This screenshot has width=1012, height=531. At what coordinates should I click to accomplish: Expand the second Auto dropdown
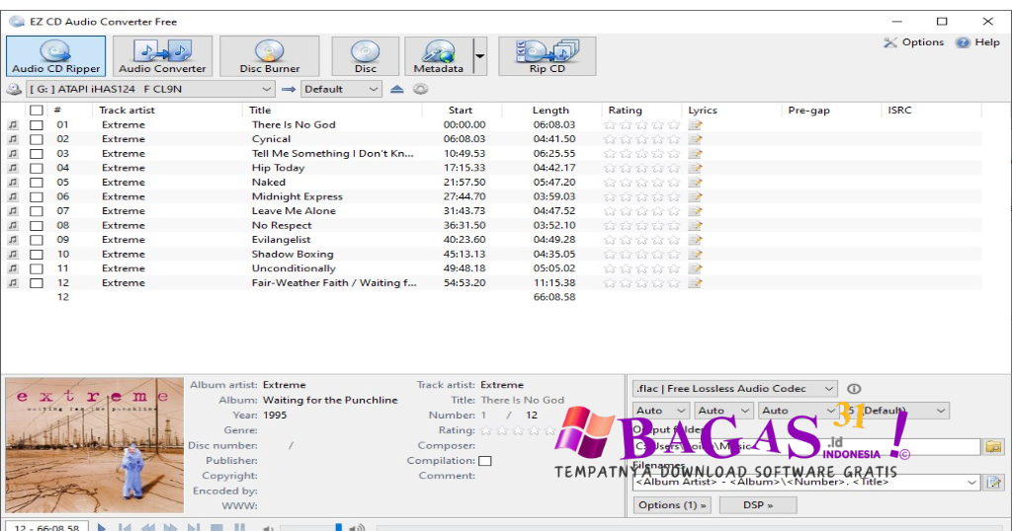[x=723, y=411]
